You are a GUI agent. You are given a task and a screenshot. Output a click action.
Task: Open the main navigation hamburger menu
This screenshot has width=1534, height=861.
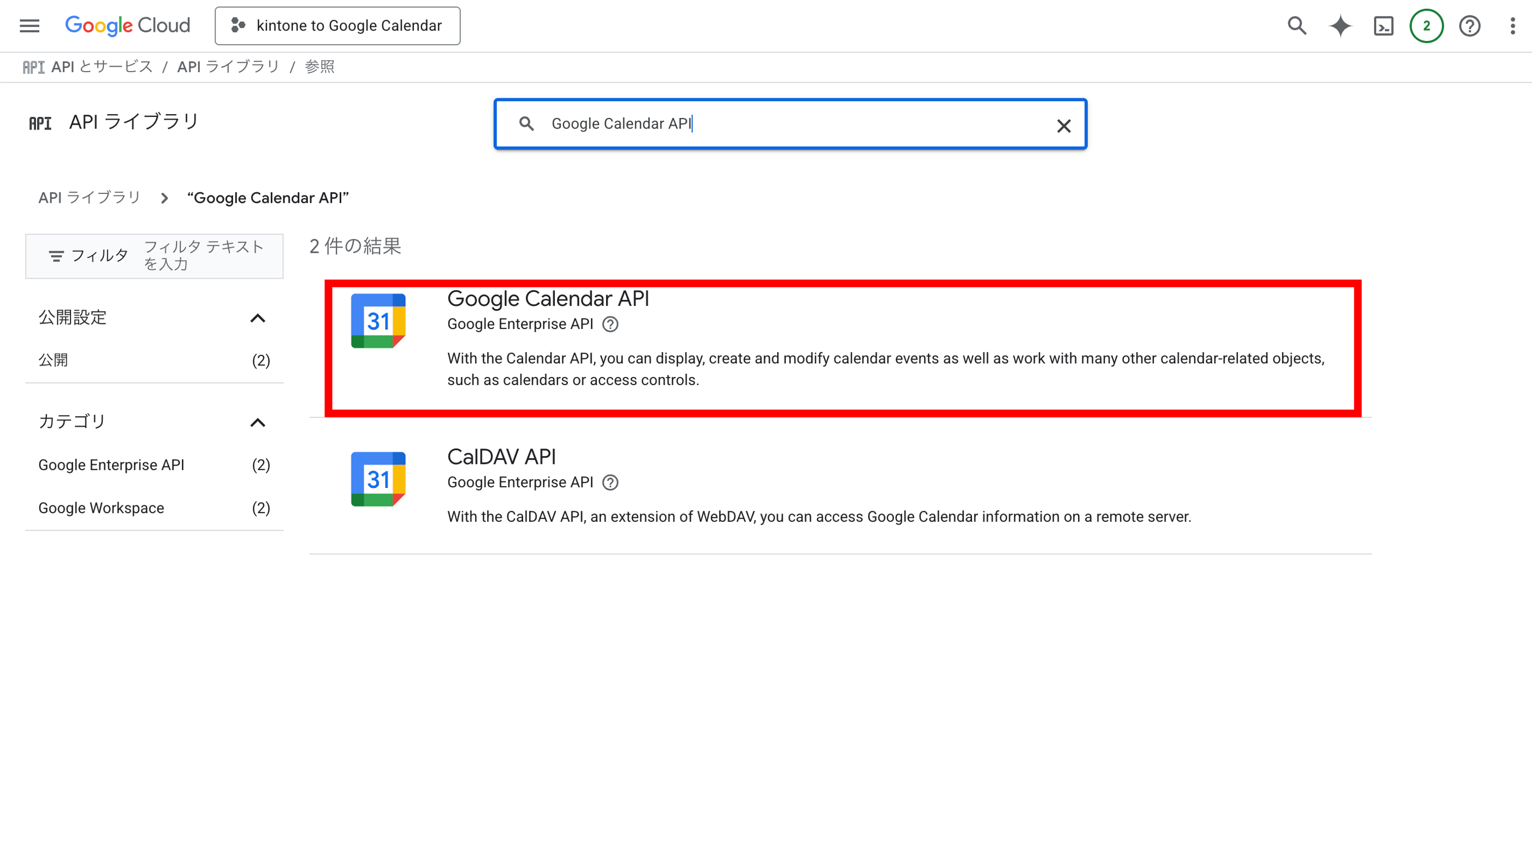coord(29,26)
